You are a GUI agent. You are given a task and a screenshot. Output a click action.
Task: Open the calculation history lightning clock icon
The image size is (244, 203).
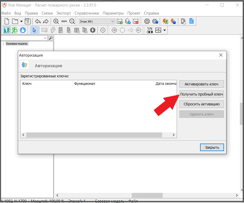(183, 21)
